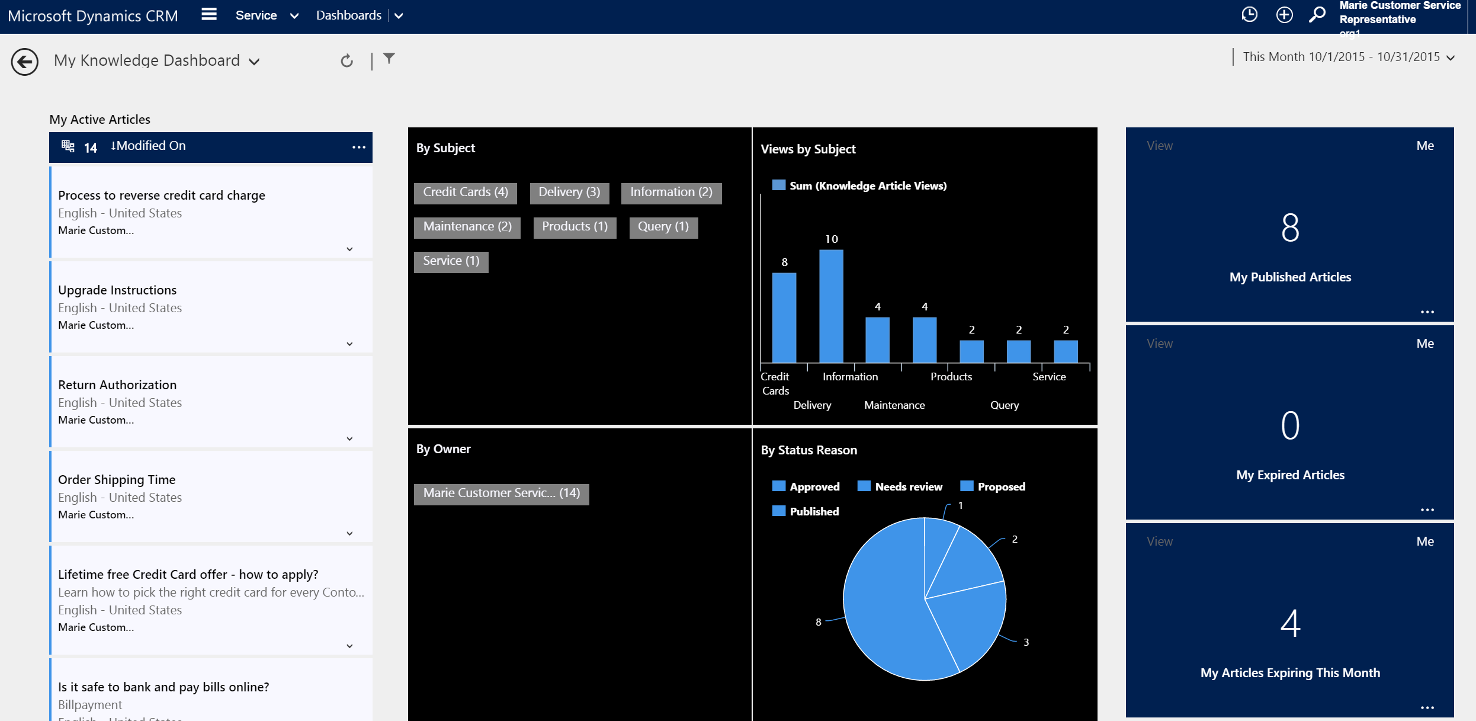Screen dimensions: 1476x721
Task: Open the navigation hamburger menu
Action: [x=208, y=14]
